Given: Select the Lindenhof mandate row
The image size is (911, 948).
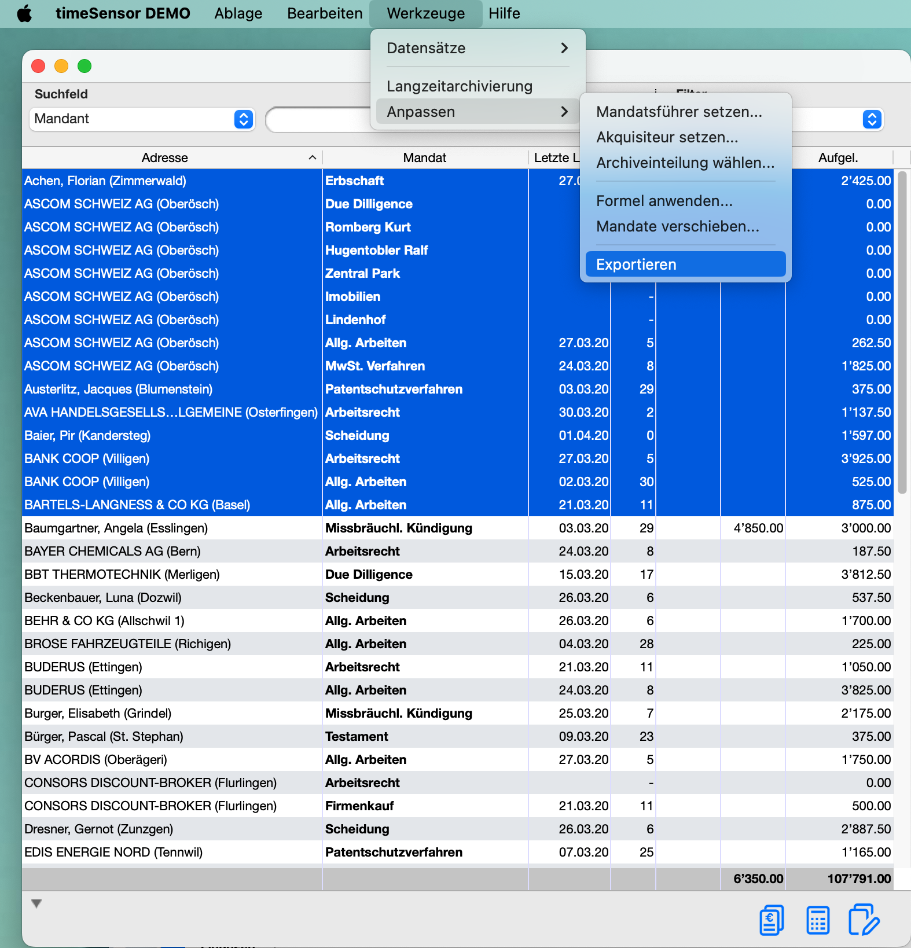Looking at the screenshot, I should click(x=457, y=319).
